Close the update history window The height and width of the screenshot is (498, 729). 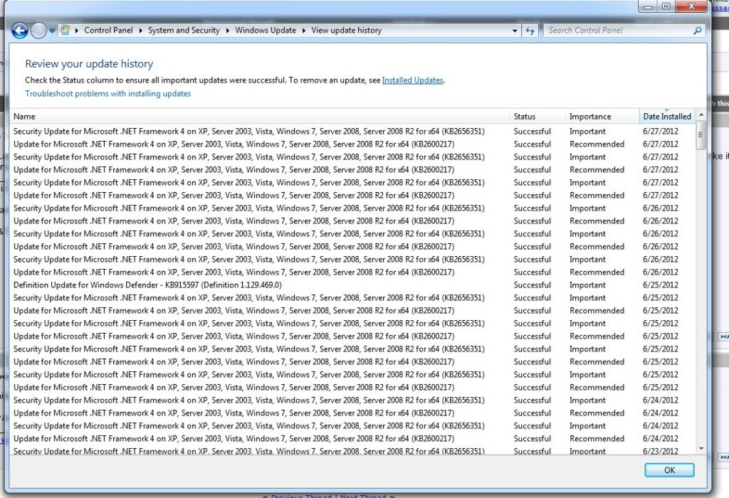pos(691,6)
